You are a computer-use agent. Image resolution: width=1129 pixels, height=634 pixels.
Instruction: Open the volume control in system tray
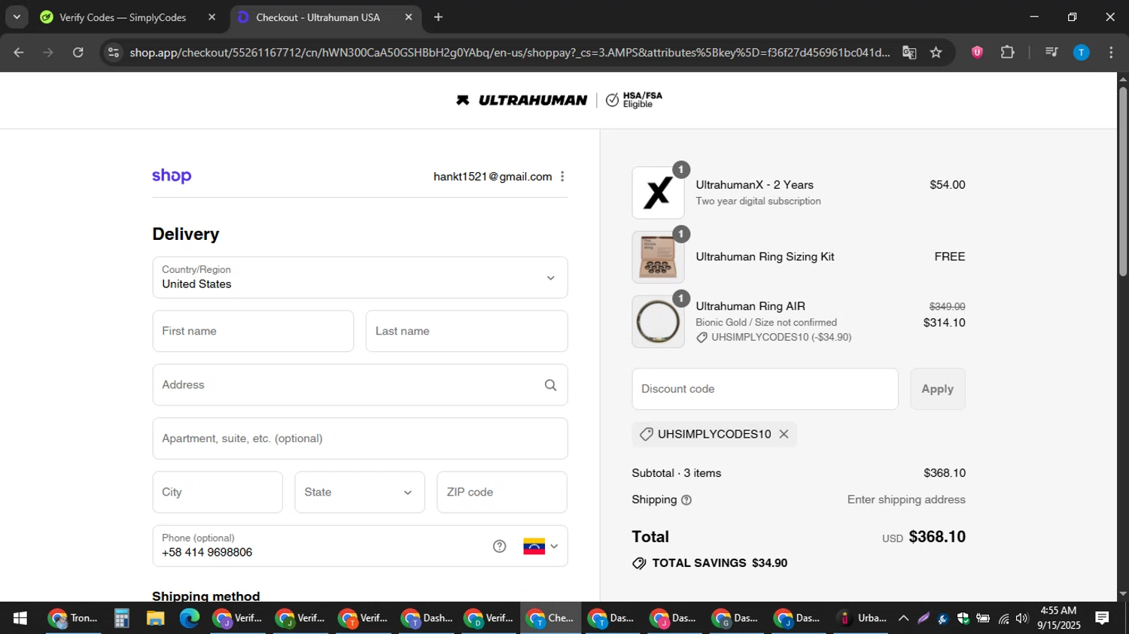1021,618
